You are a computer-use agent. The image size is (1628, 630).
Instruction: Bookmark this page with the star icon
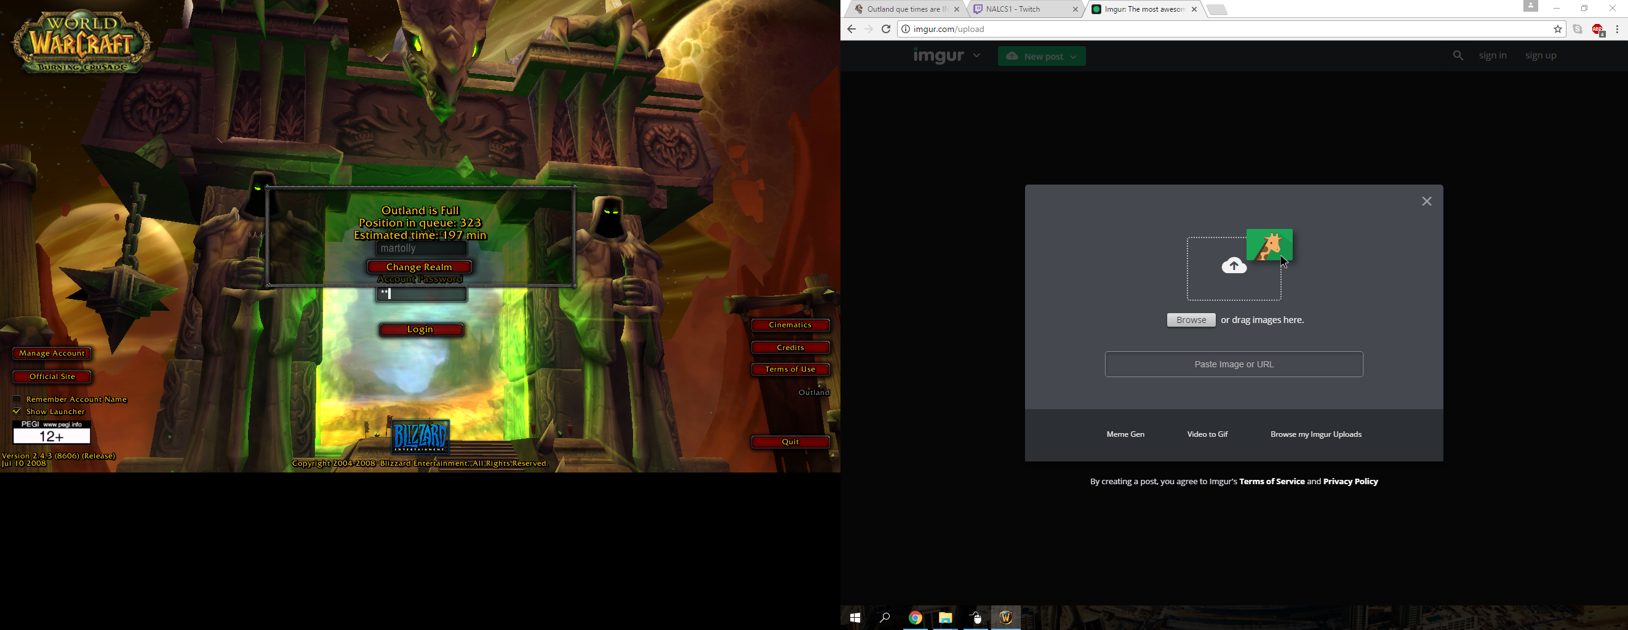click(1557, 29)
